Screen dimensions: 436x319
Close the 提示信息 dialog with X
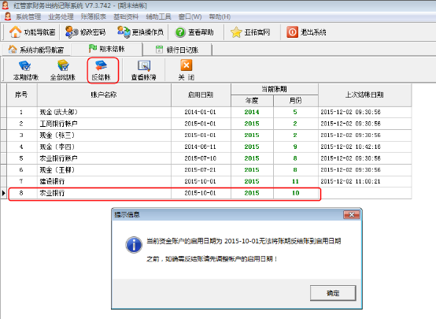coord(352,214)
